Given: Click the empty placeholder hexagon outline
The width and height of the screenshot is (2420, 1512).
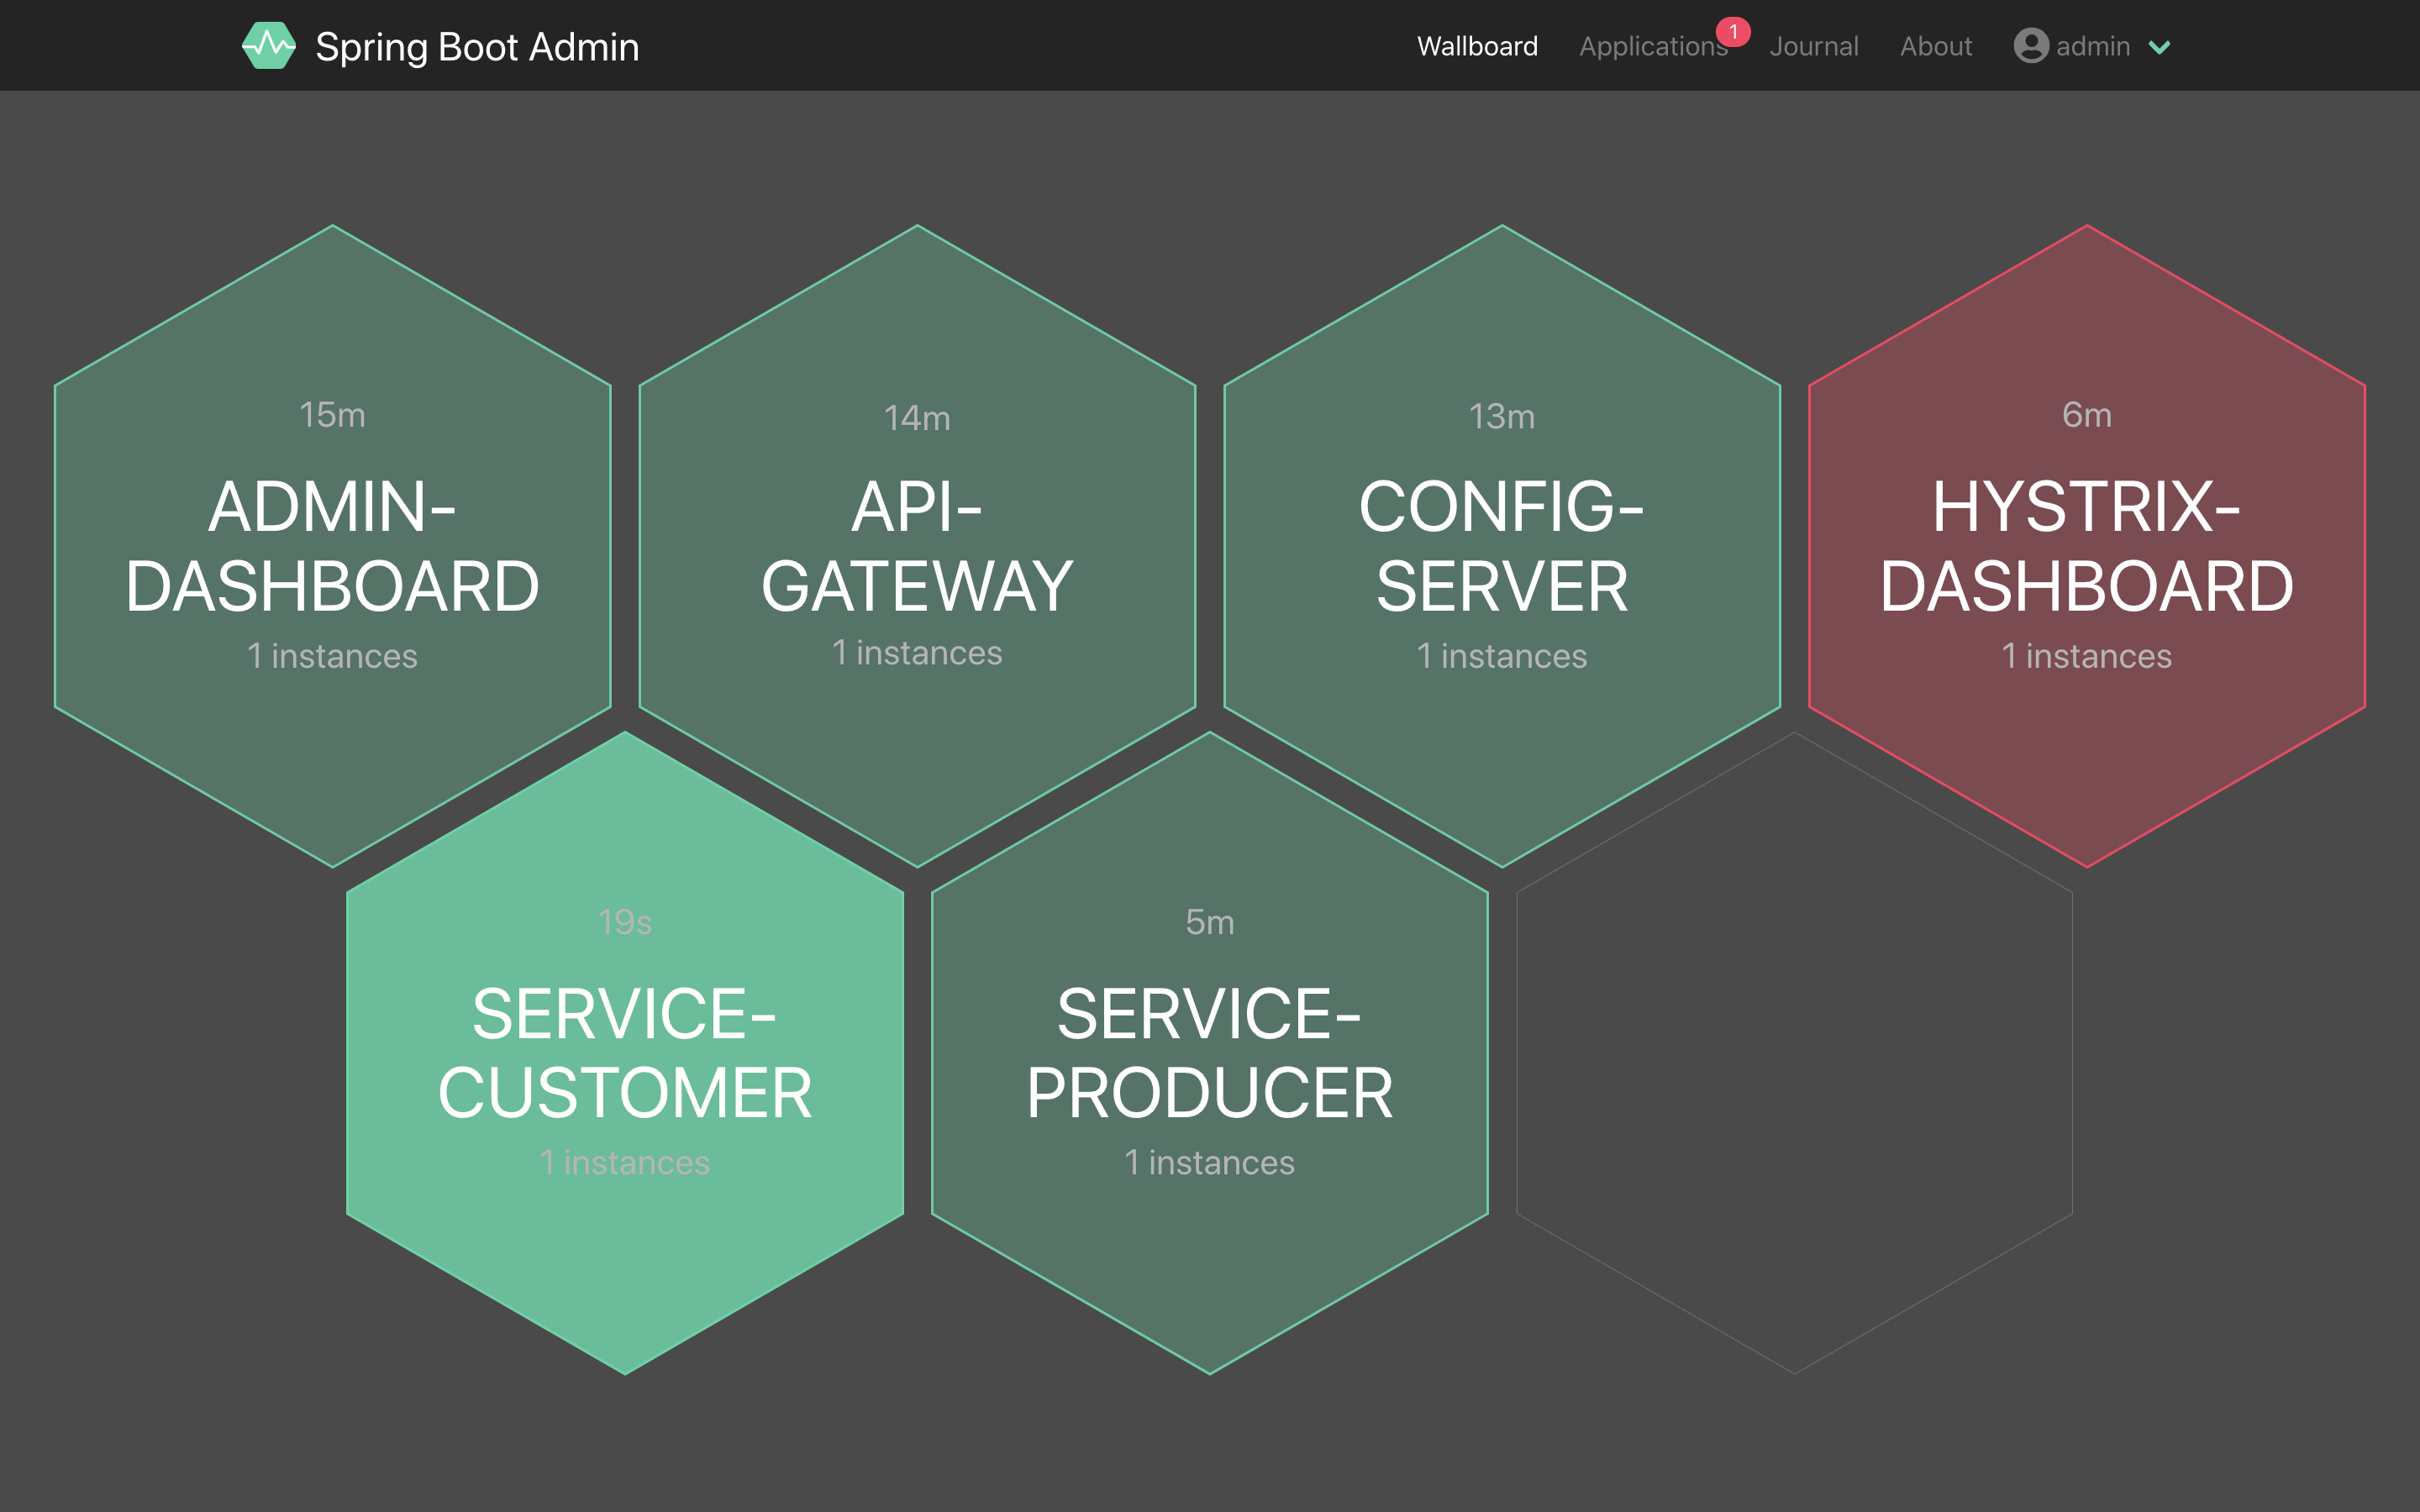Looking at the screenshot, I should (x=1794, y=1052).
